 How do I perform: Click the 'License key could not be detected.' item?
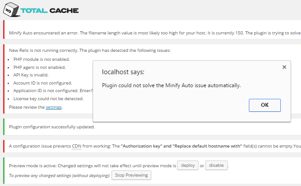[x=49, y=99]
